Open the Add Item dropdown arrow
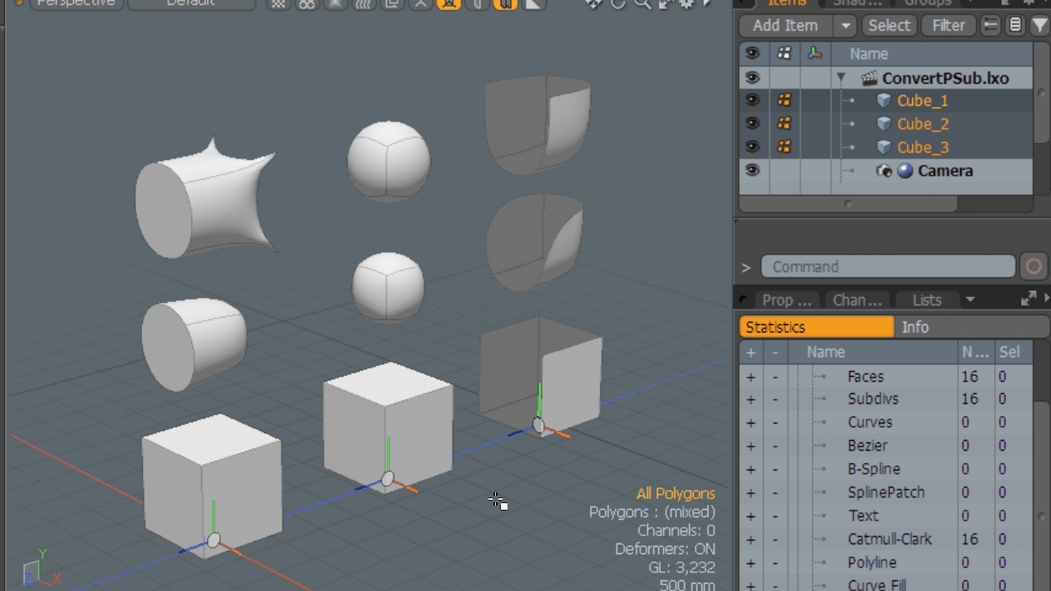Viewport: 1051px width, 591px height. click(x=845, y=25)
